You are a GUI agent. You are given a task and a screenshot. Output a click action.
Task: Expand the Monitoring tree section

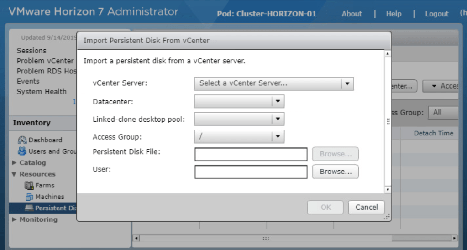15,220
